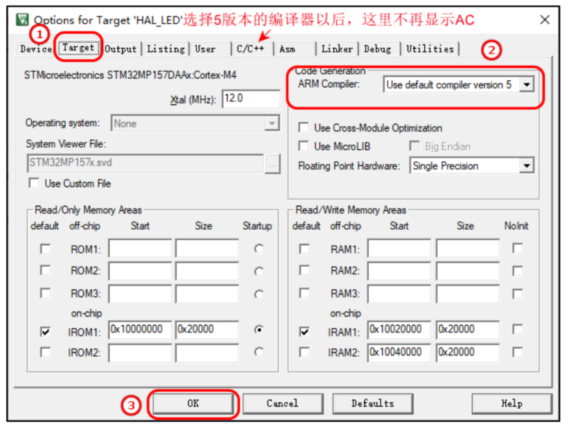Click the STM32MP157x.svd file field
Image resolution: width=569 pixels, height=428 pixels.
(145, 163)
